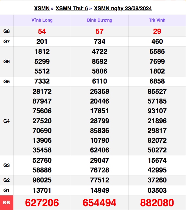The image size is (186, 210).
Task: Select the Bình Dương jackpot 654494
Action: click(x=100, y=203)
